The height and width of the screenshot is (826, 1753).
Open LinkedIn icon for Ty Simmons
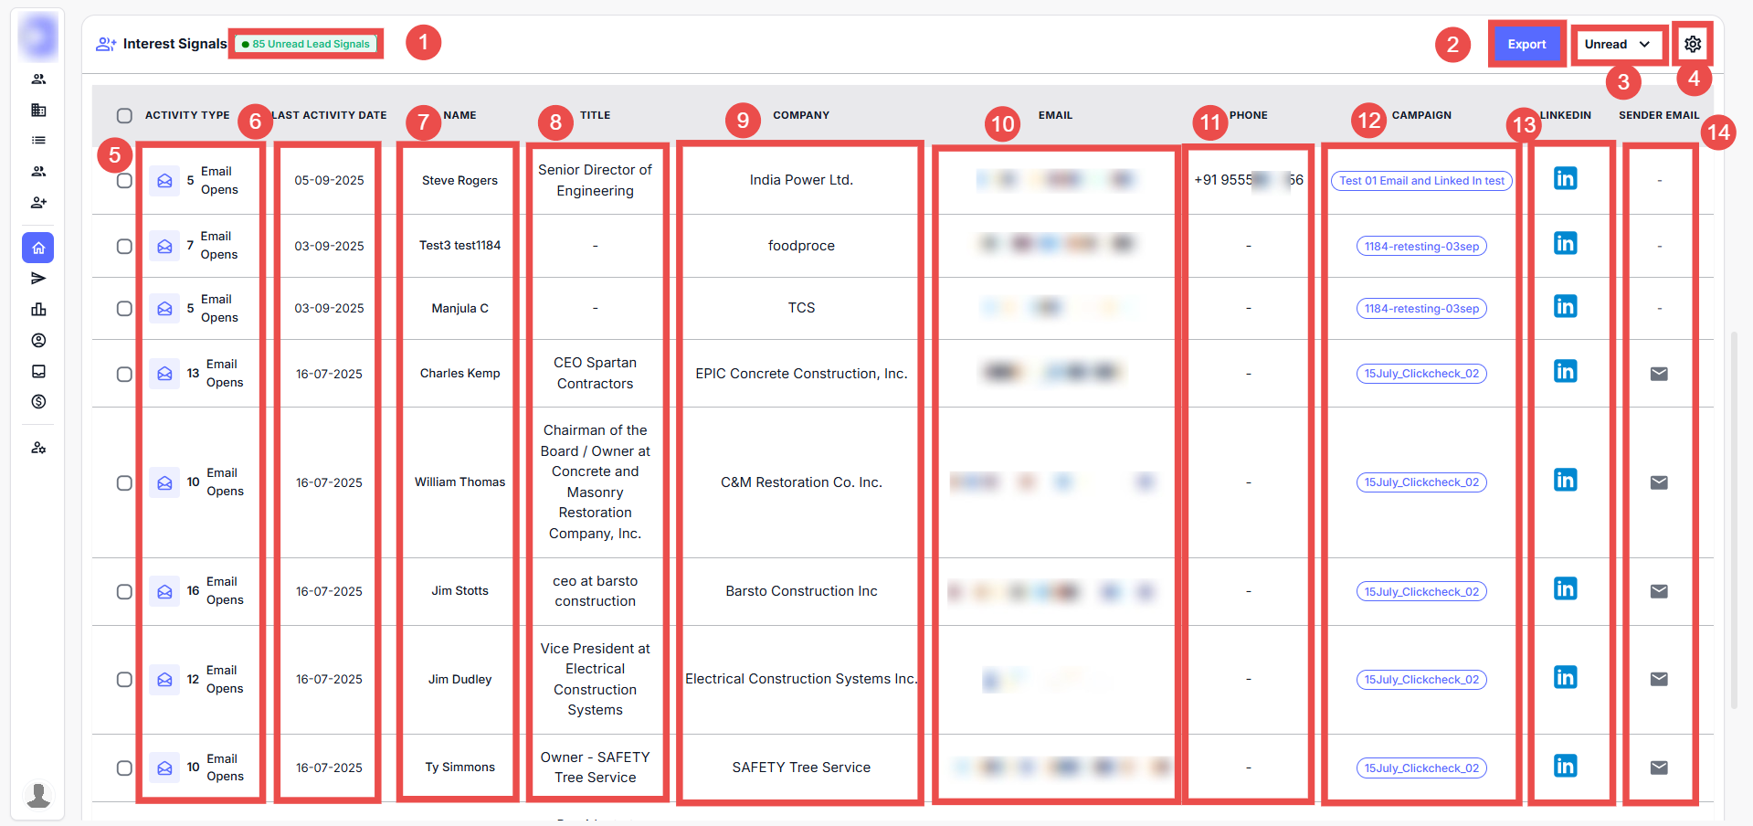point(1565,767)
